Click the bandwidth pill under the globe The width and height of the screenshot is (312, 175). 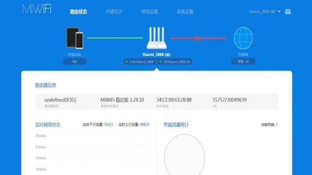point(243,62)
